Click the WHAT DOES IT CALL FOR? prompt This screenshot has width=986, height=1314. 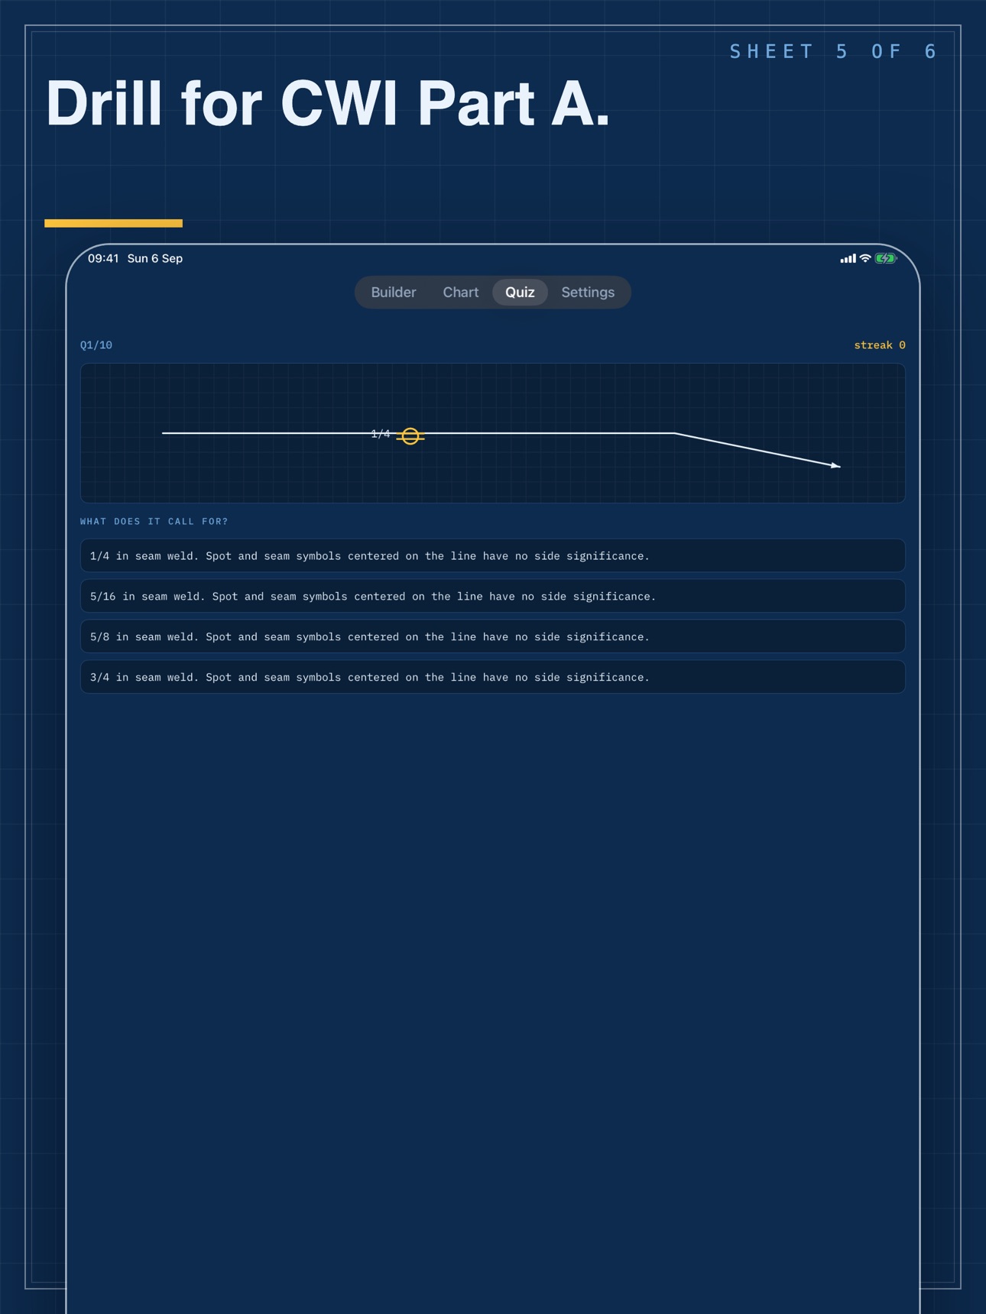[154, 522]
